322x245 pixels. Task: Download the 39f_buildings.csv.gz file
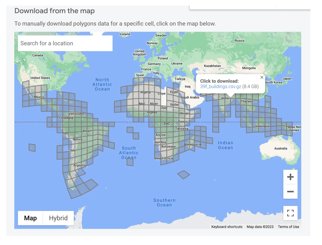click(220, 87)
